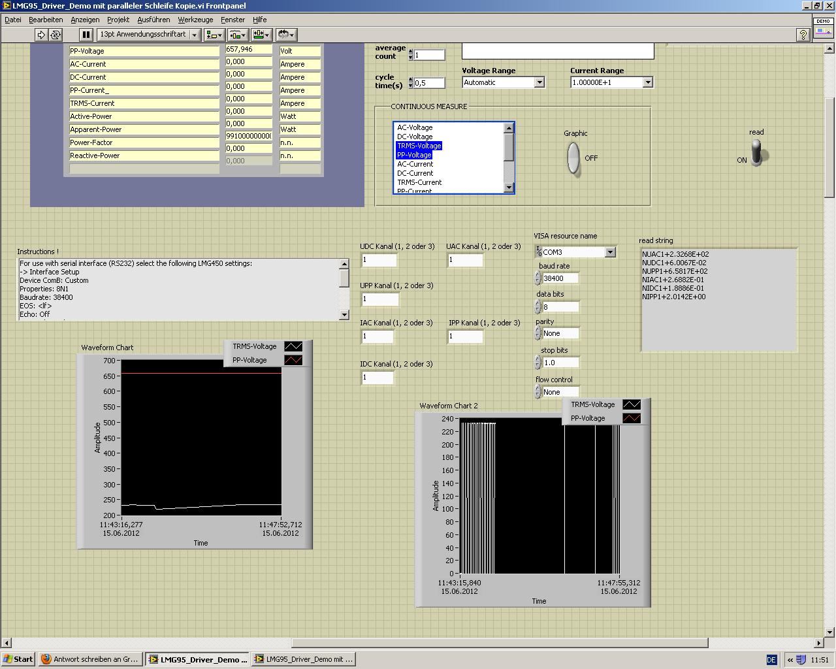Click the Run Continuously icon
The height and width of the screenshot is (669, 836).
56,35
